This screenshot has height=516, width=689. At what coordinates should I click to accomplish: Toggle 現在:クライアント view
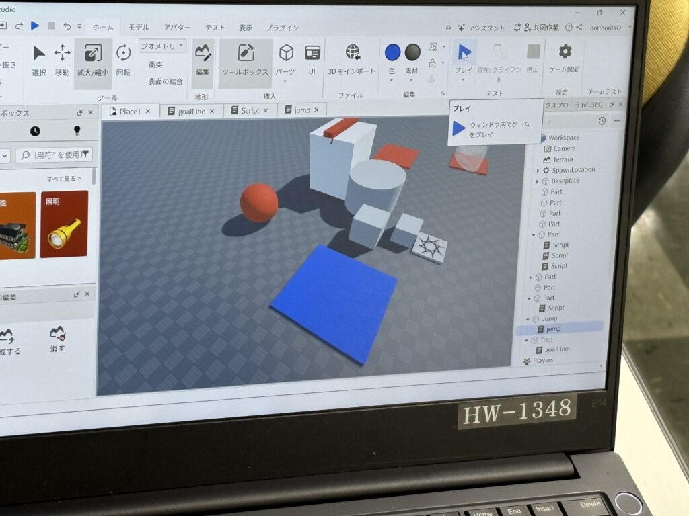[499, 61]
